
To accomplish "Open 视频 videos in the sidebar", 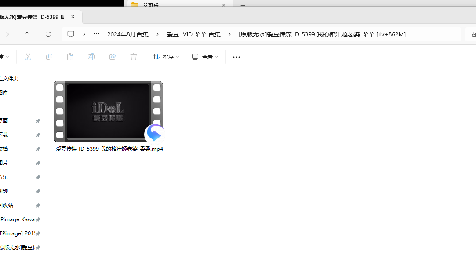I will (x=4, y=191).
